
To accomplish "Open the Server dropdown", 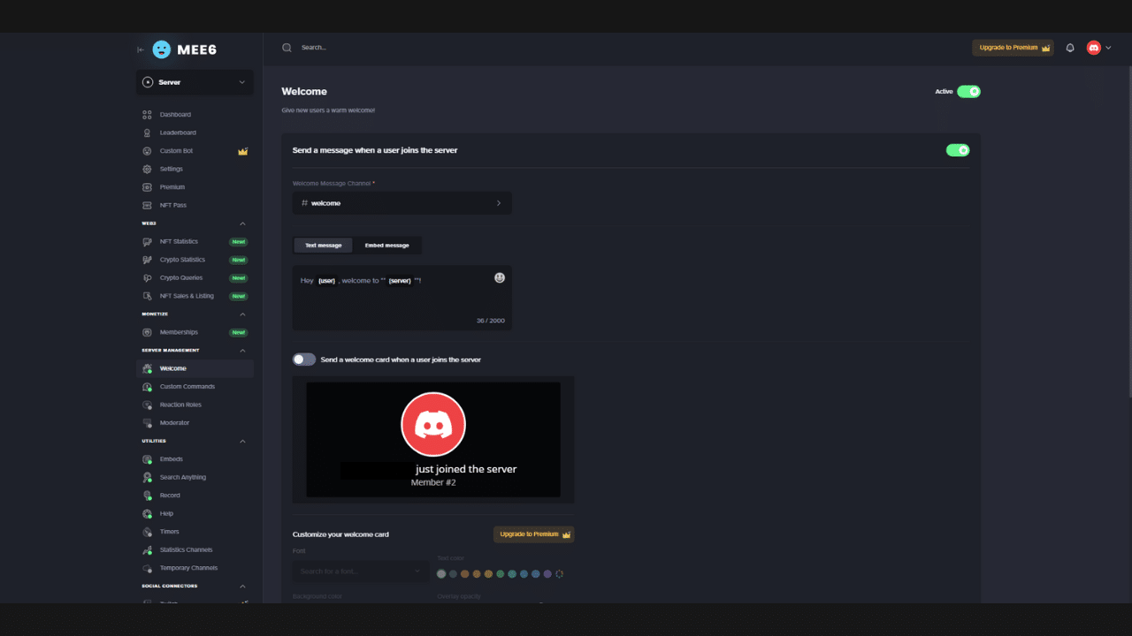I will point(195,81).
